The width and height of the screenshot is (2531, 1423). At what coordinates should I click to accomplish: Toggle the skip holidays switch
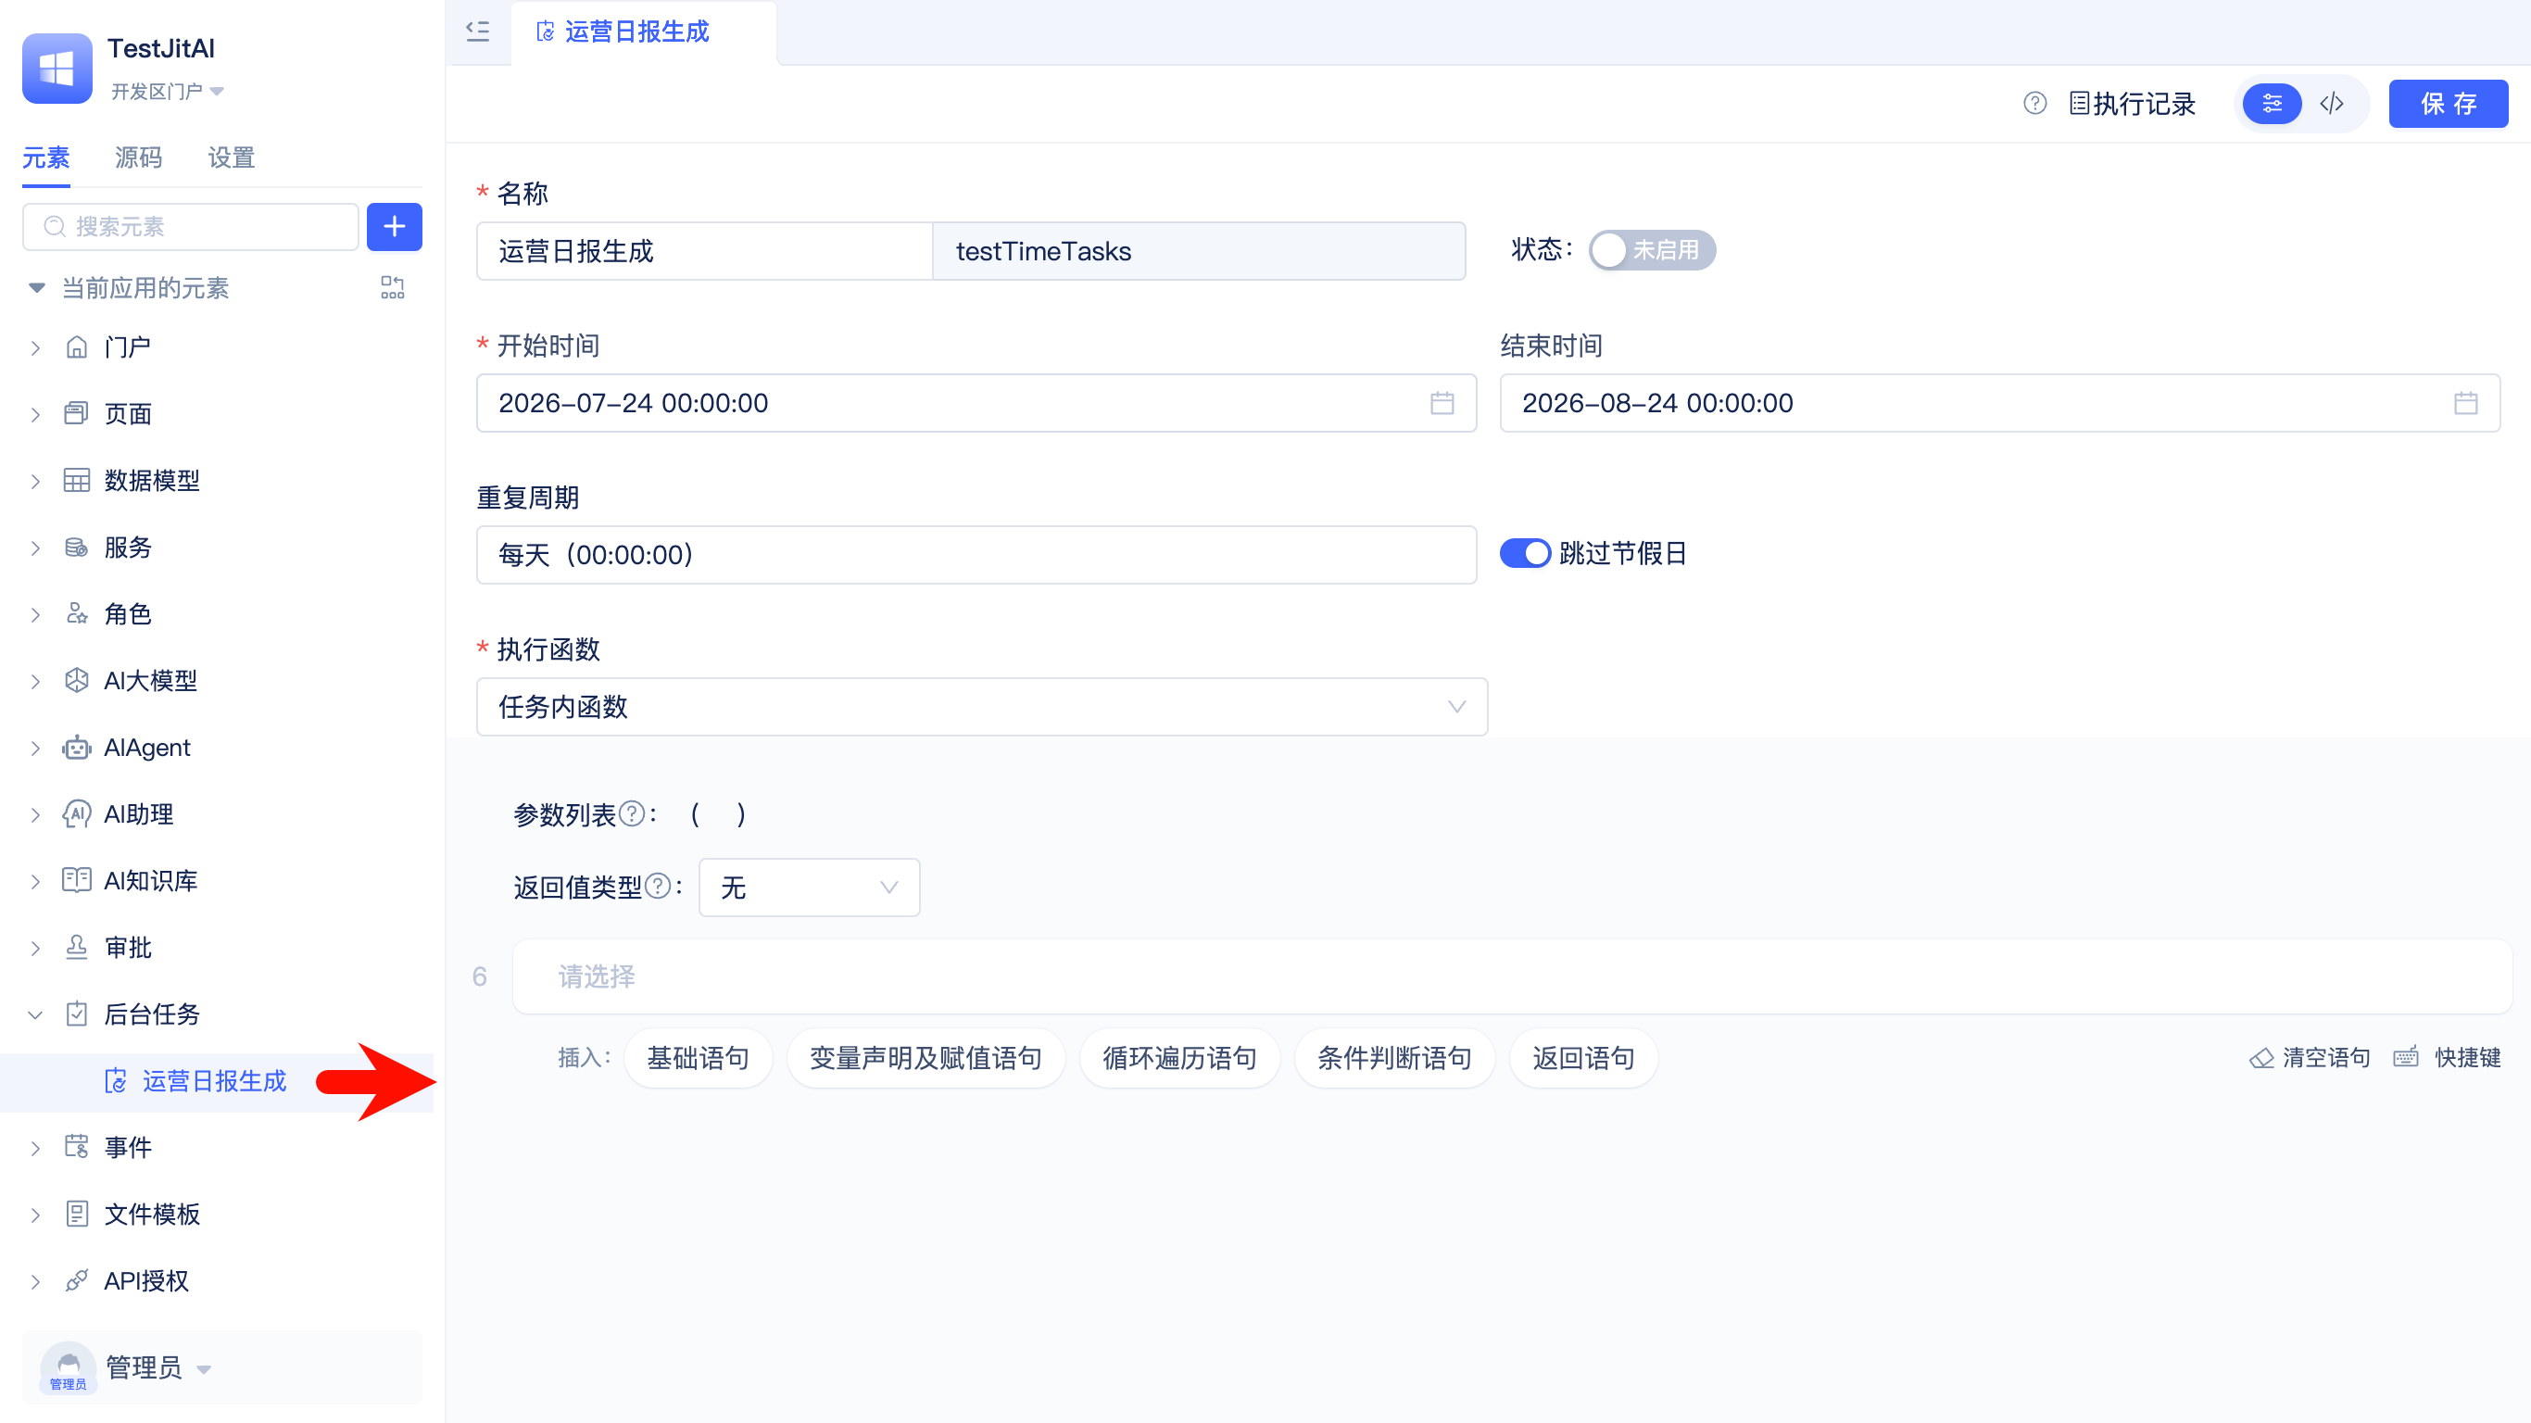[1525, 553]
